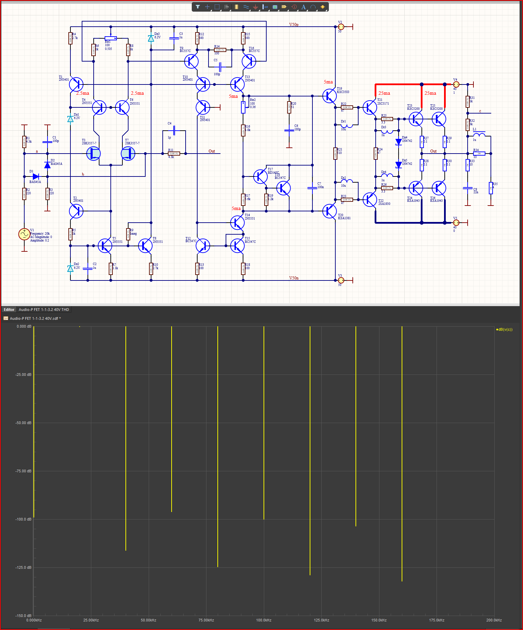
Task: Select diode D1 BAS45A
Action: click(x=36, y=176)
